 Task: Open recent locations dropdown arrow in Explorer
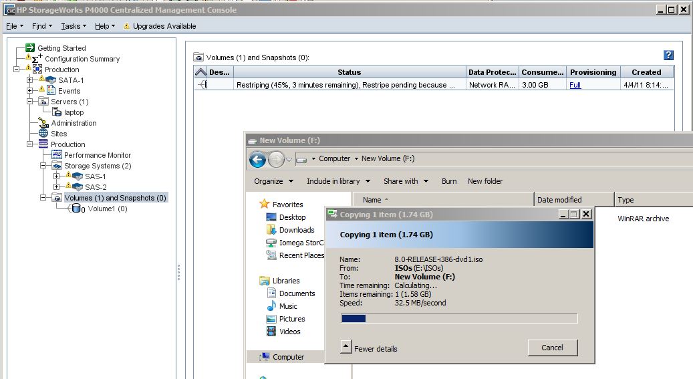[x=289, y=160]
